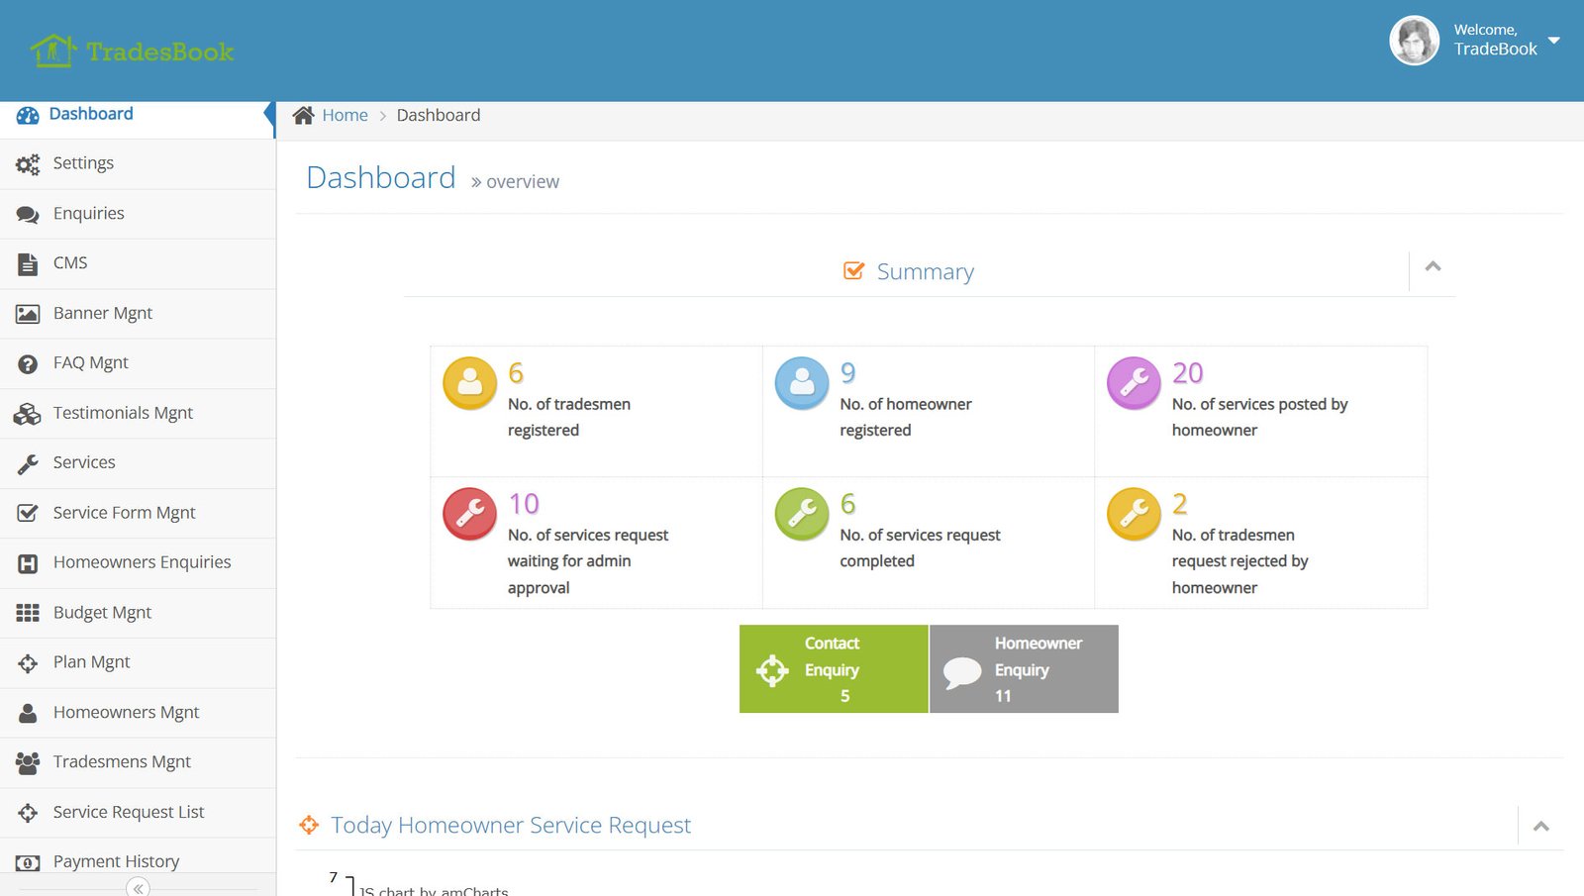Screen dimensions: 1584x896
Task: Click the Home breadcrumb link
Action: pos(345,116)
